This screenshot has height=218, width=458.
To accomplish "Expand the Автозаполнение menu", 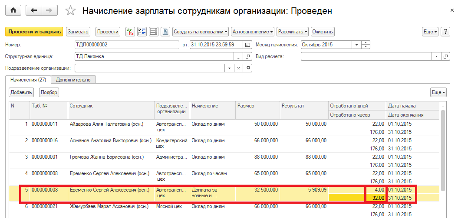I will [x=253, y=32].
